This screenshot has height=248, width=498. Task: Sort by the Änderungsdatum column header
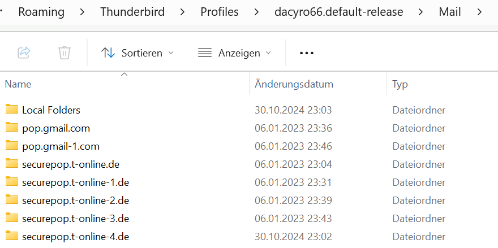tap(294, 84)
